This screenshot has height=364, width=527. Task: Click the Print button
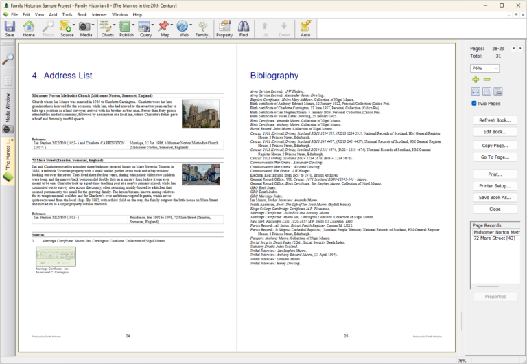[x=495, y=174]
